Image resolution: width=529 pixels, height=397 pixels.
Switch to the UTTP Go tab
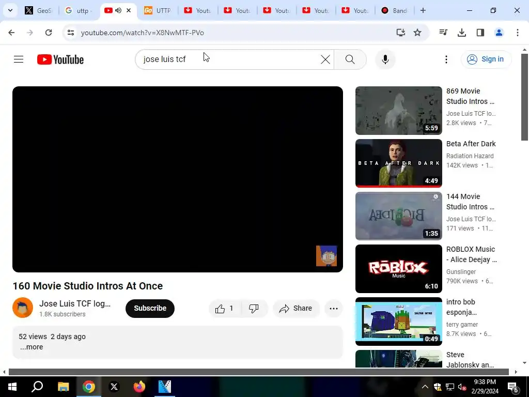158,10
